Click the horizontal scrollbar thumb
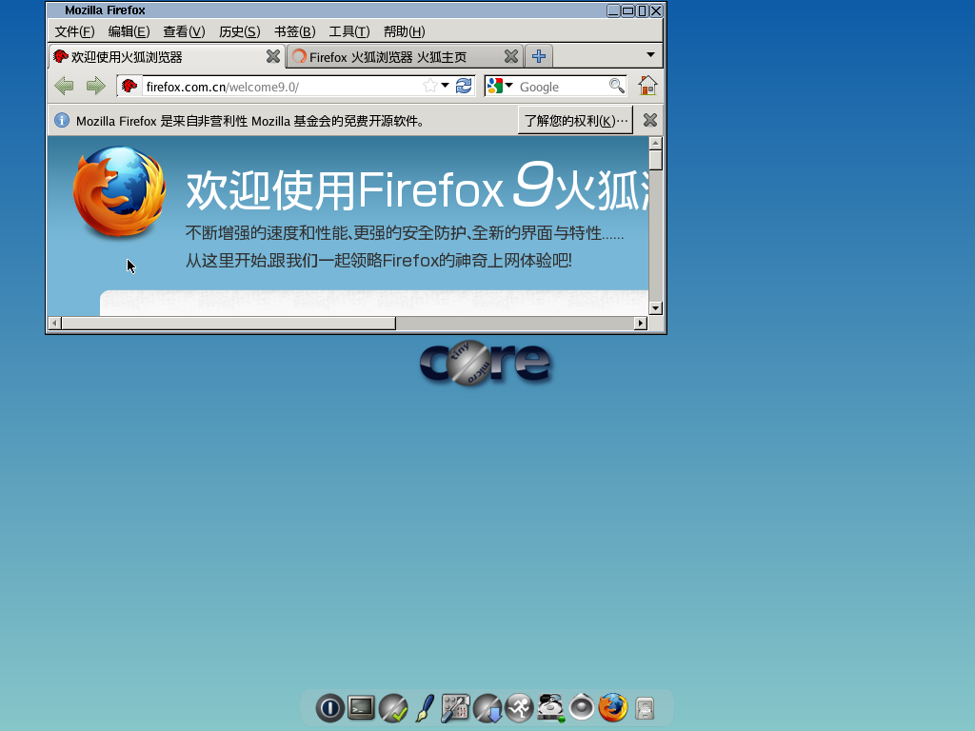Image resolution: width=975 pixels, height=731 pixels. (229, 323)
